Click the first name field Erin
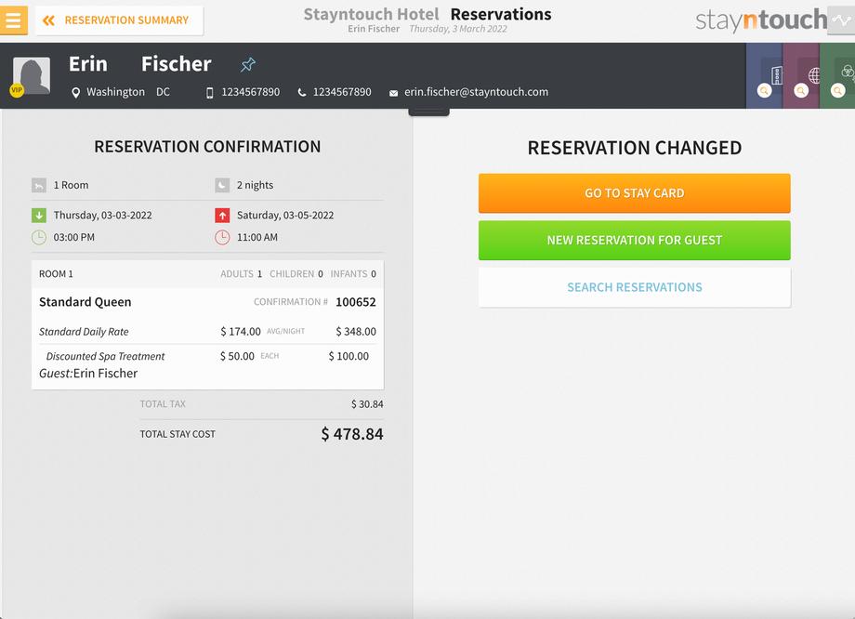This screenshot has width=855, height=619. tap(87, 64)
